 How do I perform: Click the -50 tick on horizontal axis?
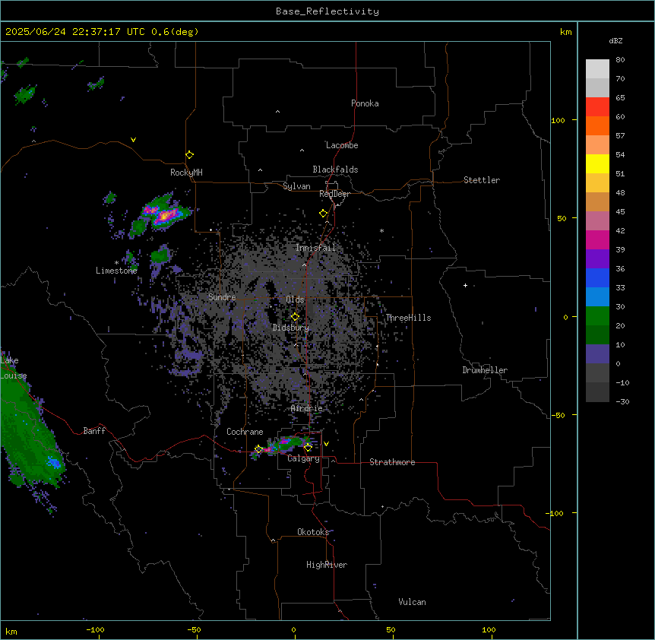pyautogui.click(x=195, y=629)
